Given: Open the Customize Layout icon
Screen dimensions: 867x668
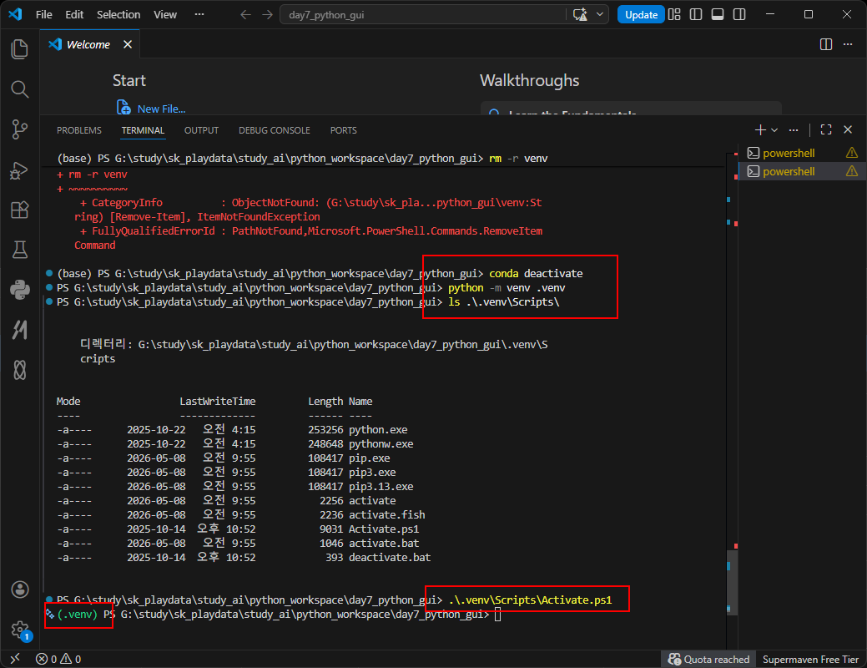Looking at the screenshot, I should pos(674,14).
